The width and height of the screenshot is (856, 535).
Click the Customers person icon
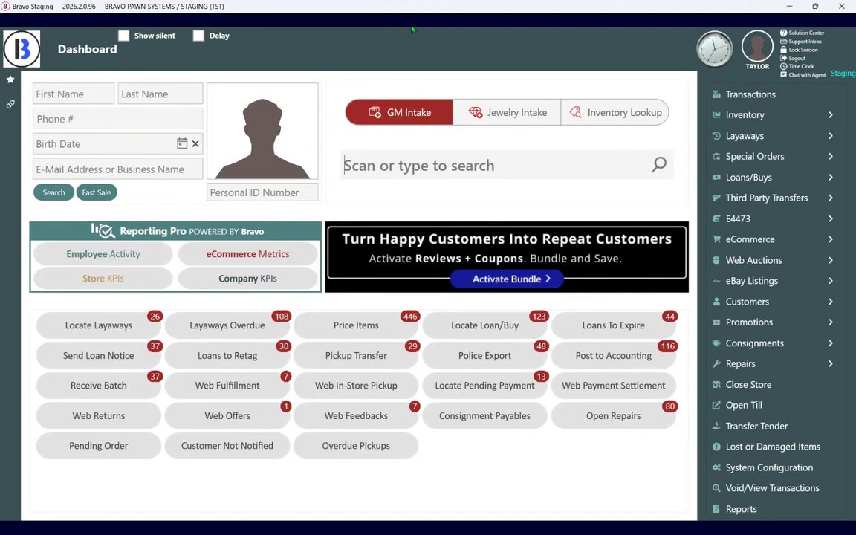coord(716,302)
